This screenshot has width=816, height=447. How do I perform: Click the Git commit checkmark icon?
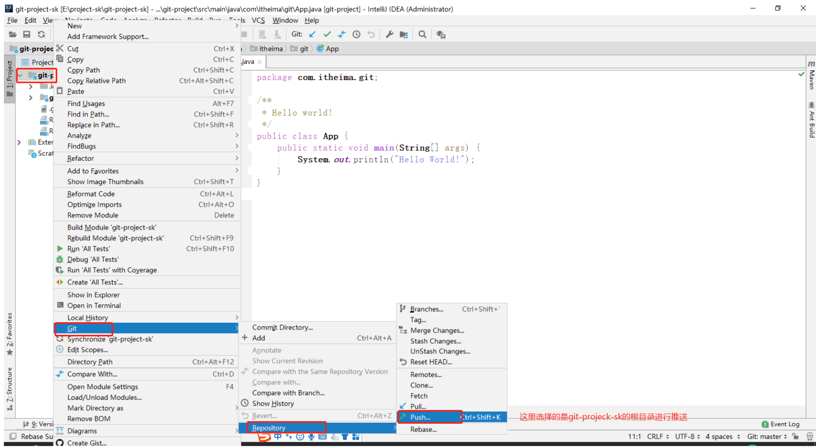click(x=327, y=34)
